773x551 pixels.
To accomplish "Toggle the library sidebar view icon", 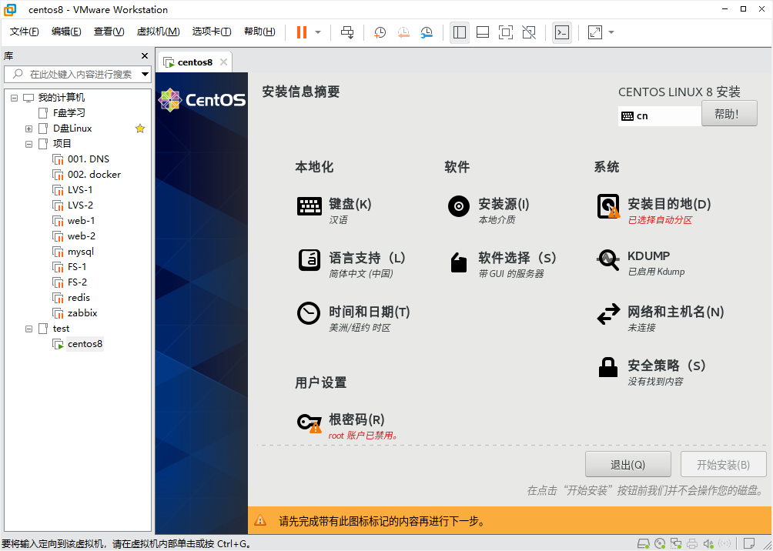I will (460, 32).
